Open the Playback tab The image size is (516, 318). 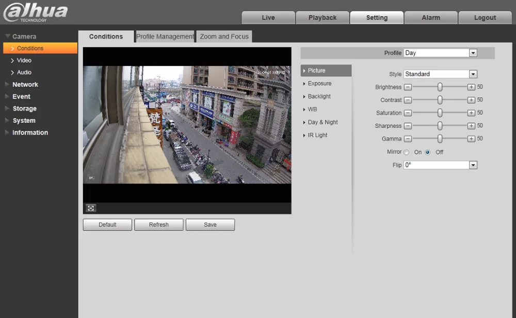322,17
